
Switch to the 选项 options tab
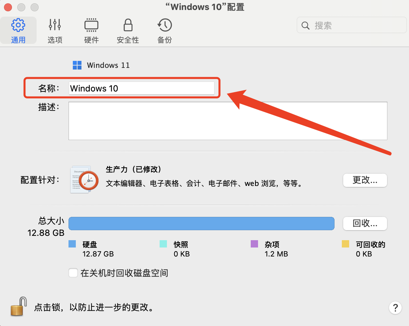55,31
